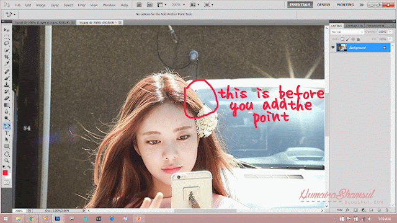
Task: Open the Layer menu
Action: pyautogui.click(x=55, y=5)
